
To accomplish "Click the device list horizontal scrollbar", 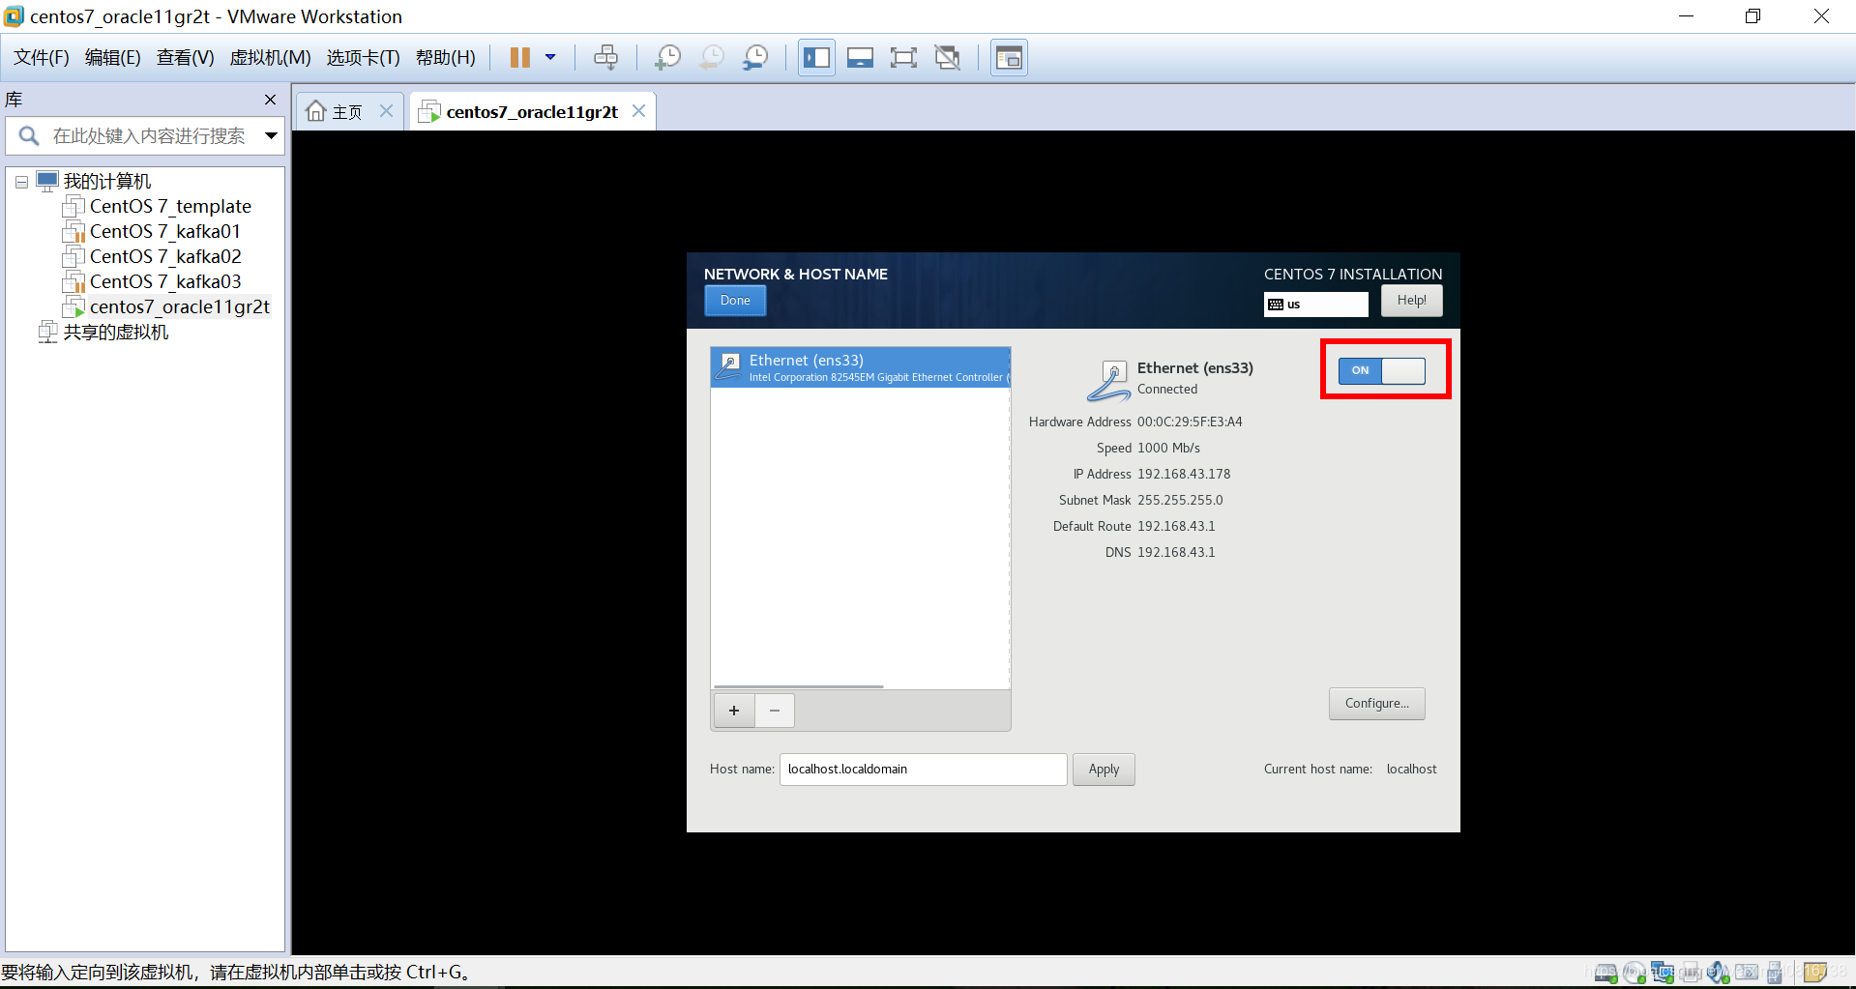I will point(799,686).
